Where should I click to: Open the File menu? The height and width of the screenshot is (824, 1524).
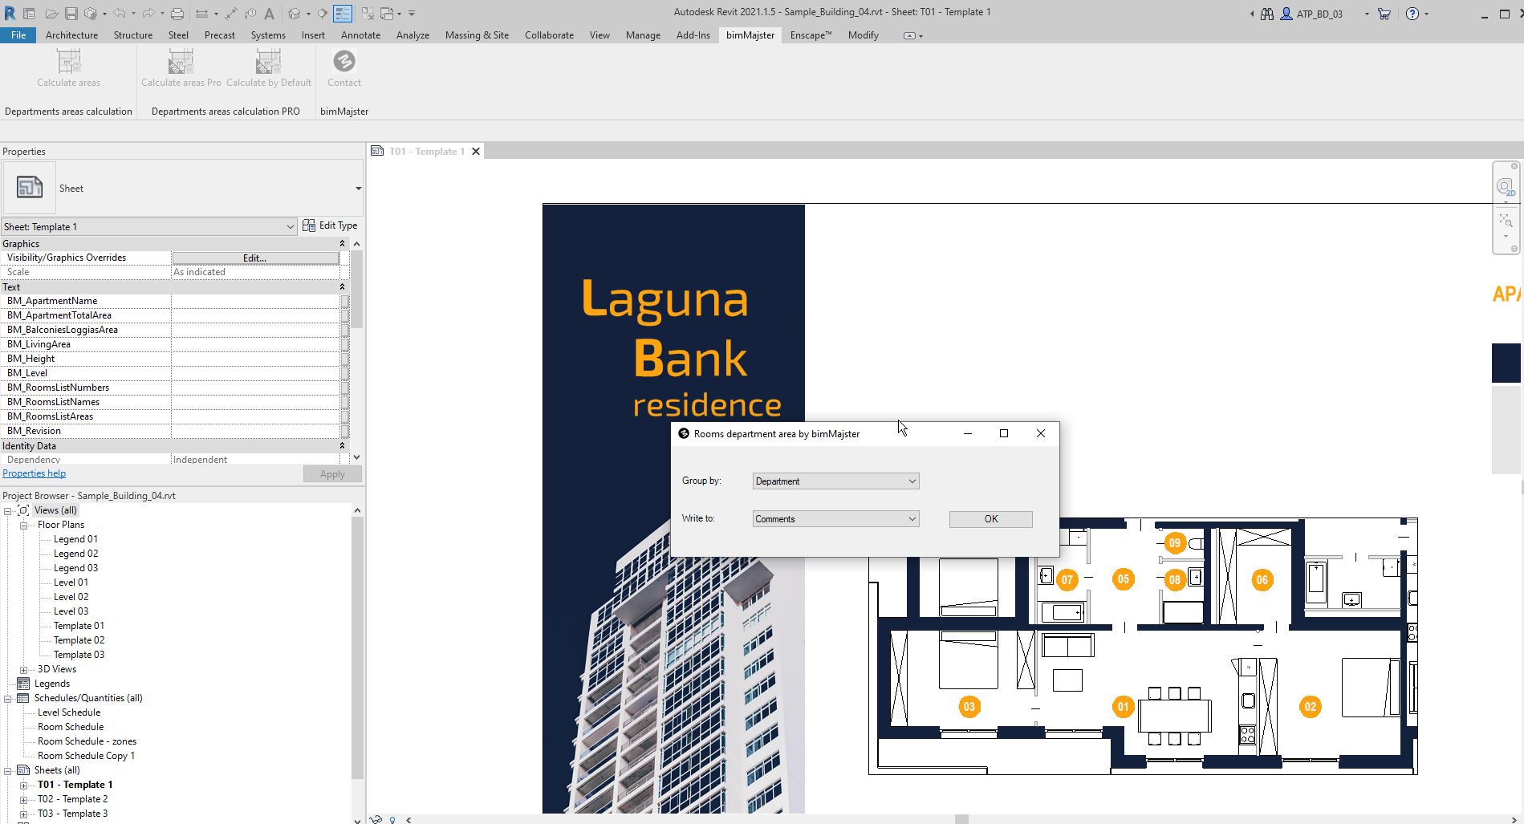coord(18,35)
